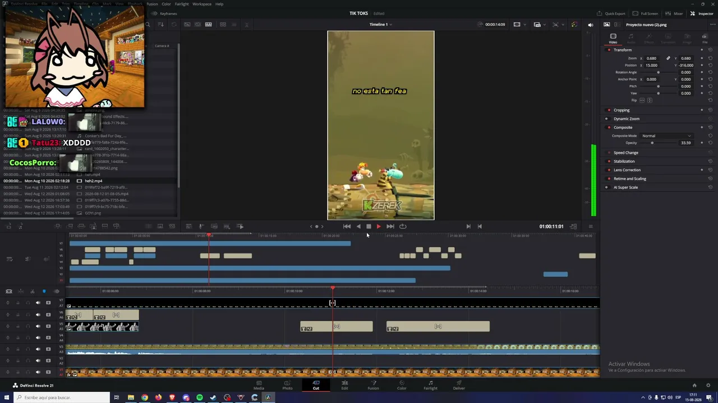718x403 pixels.
Task: Toggle the Retime and Scaling switch
Action: (x=609, y=179)
